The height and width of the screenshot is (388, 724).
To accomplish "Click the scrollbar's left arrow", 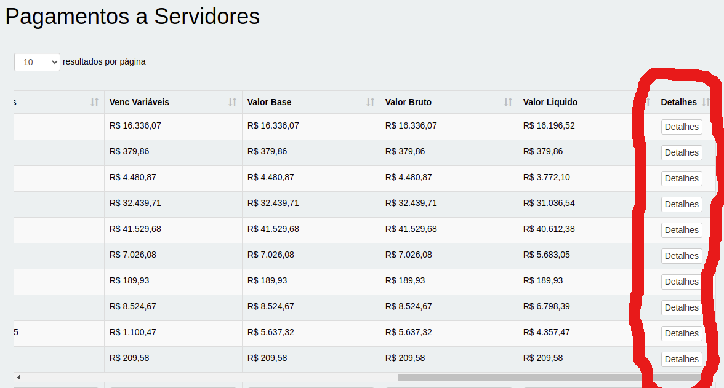I will 18,377.
